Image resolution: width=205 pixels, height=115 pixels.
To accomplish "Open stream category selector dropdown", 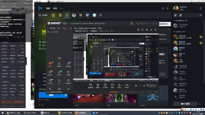I will coord(81,31).
